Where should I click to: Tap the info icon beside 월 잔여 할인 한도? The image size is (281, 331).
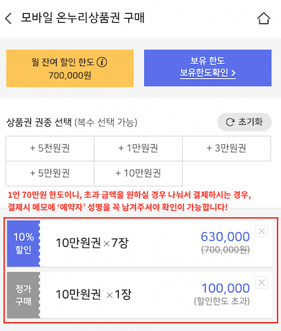[x=101, y=62]
